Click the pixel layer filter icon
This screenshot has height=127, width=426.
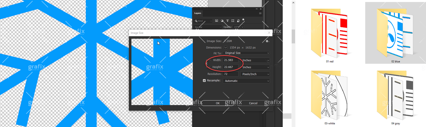216,21
